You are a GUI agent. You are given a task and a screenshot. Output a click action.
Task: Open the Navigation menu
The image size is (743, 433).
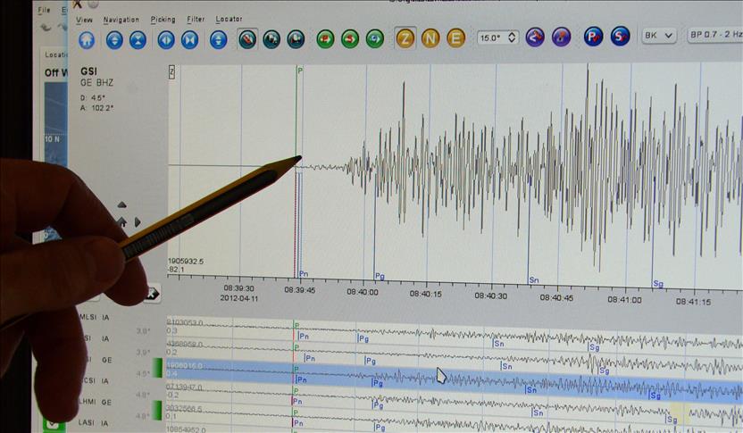(121, 19)
